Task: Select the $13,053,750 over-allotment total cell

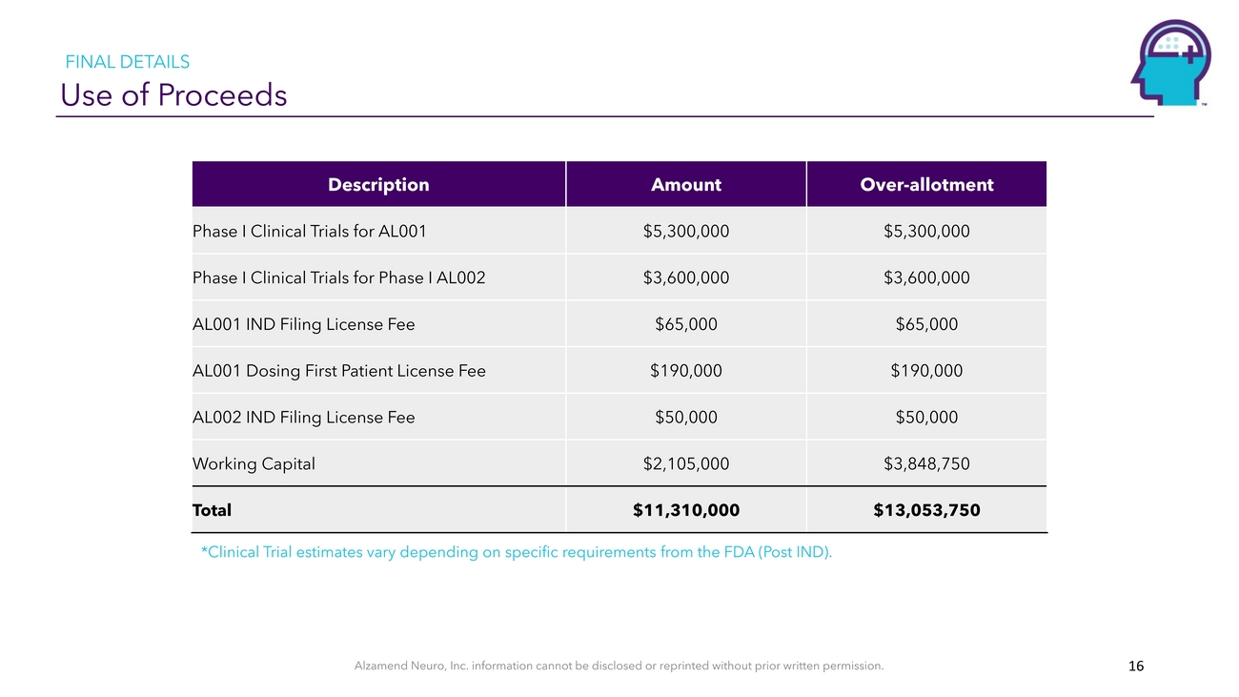Action: [926, 510]
